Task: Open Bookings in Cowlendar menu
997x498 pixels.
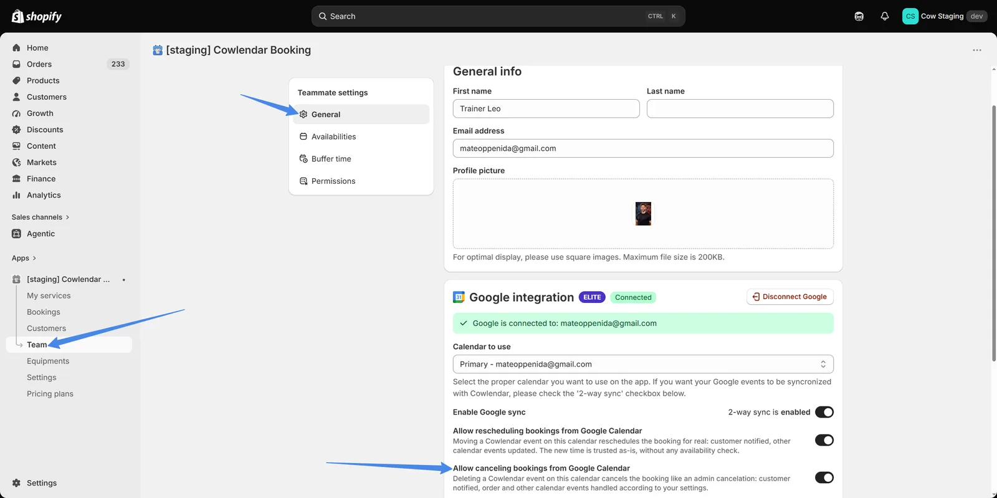Action: click(x=44, y=312)
